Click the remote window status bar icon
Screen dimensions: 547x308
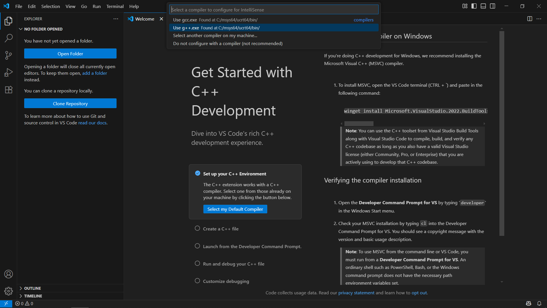pyautogui.click(x=6, y=303)
